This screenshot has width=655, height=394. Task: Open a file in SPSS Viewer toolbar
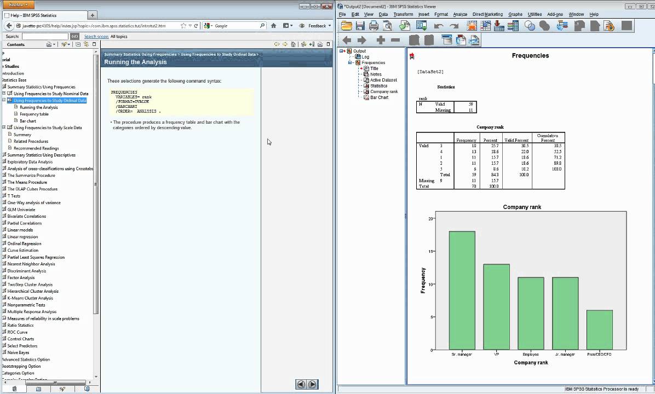(346, 26)
